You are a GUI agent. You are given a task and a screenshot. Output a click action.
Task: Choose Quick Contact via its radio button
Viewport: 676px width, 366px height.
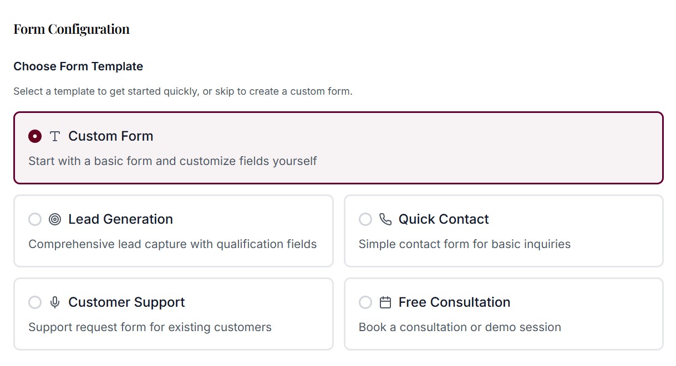pos(365,219)
